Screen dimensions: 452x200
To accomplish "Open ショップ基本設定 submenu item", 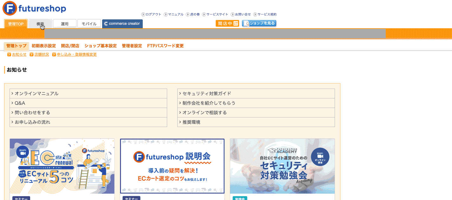I will pyautogui.click(x=101, y=46).
